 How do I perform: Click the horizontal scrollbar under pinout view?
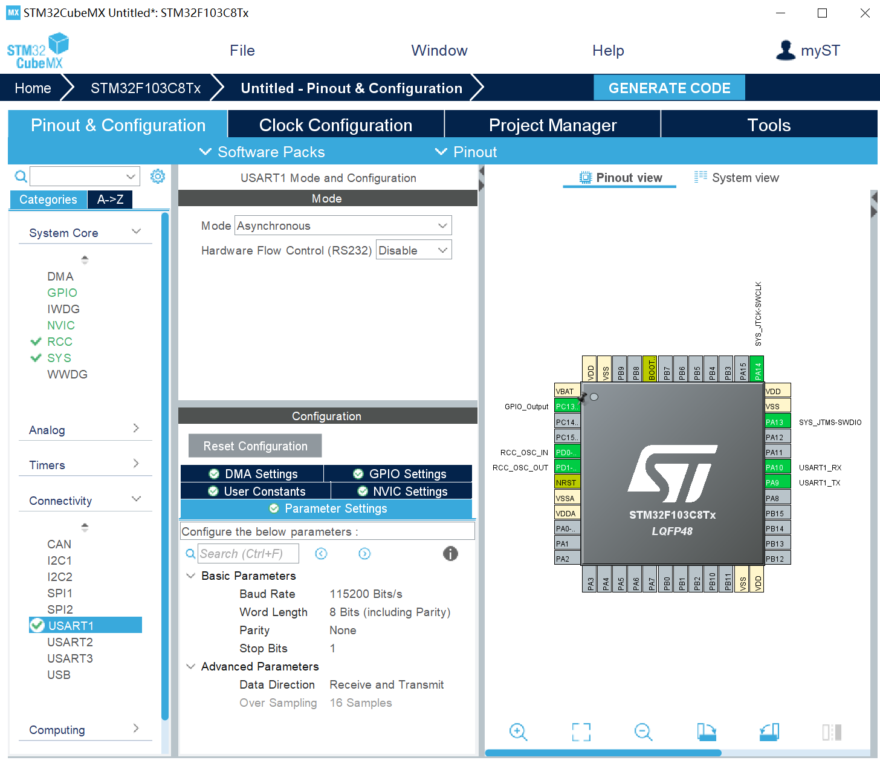[603, 753]
